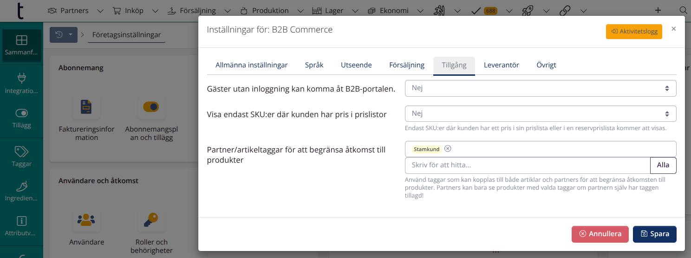This screenshot has height=258, width=691.
Task: Open the Sammanfattning sidebar item
Action: (21, 46)
